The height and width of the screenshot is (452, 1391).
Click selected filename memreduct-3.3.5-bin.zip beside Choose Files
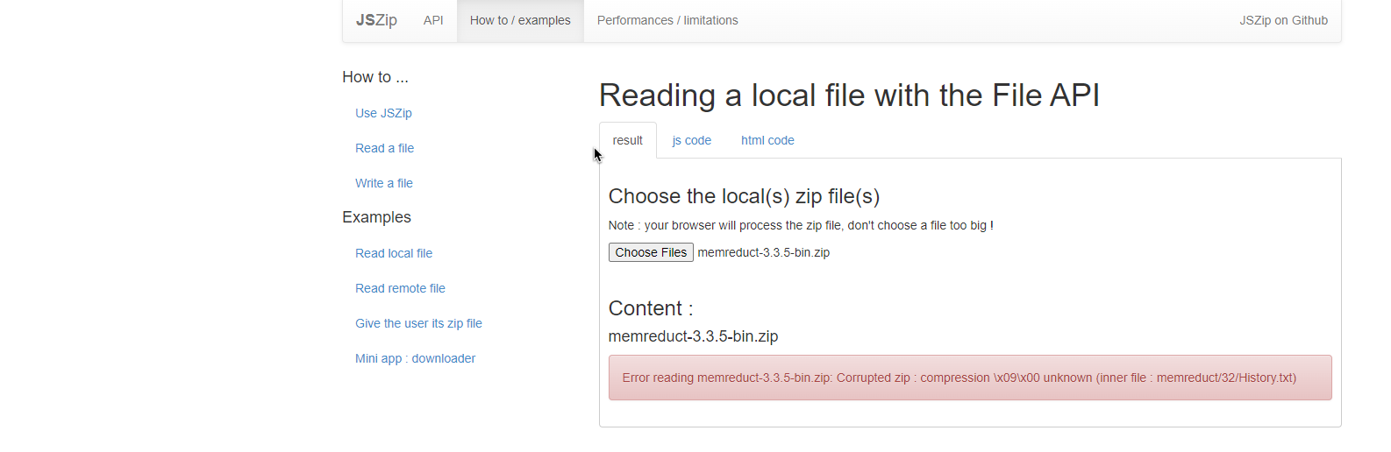(764, 252)
